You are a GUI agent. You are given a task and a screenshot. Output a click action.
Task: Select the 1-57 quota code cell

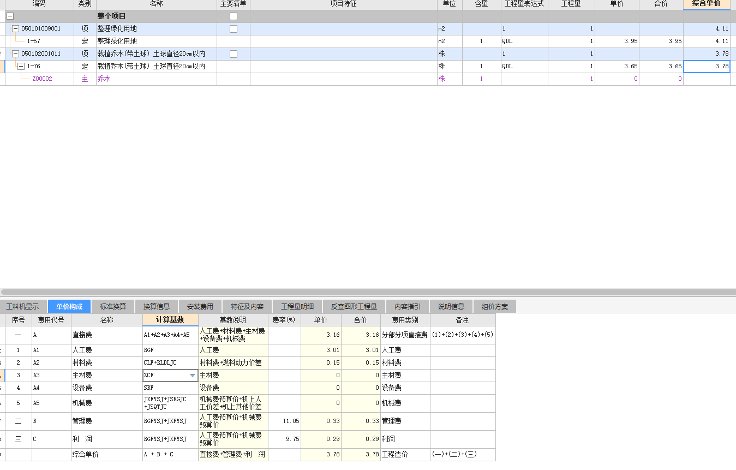39,41
